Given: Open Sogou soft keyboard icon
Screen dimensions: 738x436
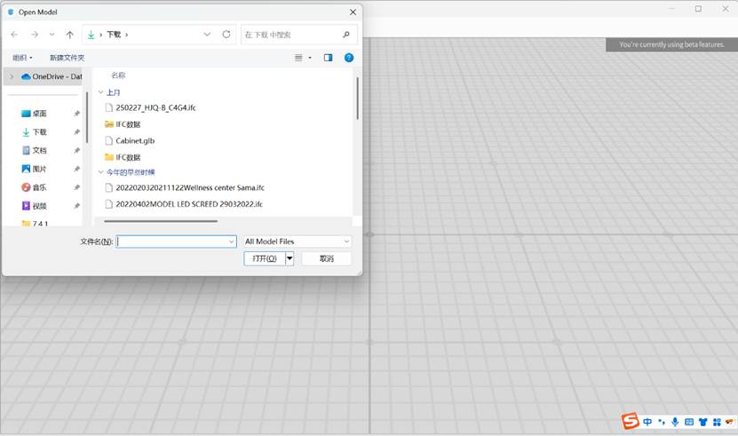Looking at the screenshot, I should (689, 422).
